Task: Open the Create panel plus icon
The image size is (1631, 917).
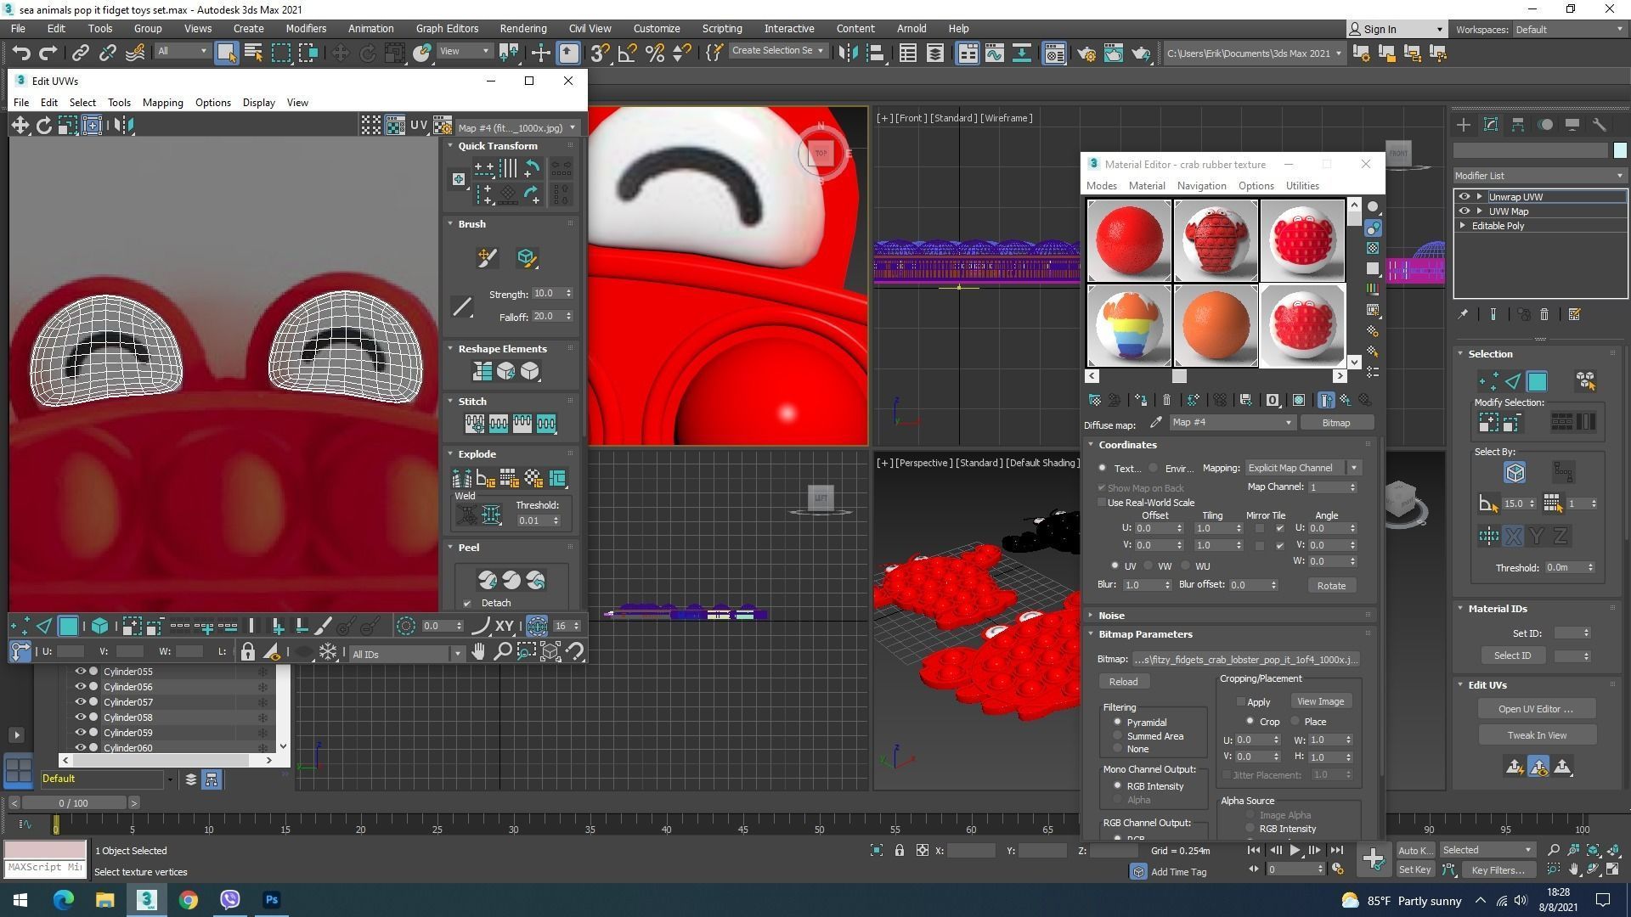Action: [x=1464, y=125]
